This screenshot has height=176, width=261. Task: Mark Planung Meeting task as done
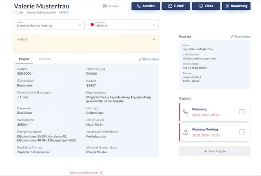(242, 132)
